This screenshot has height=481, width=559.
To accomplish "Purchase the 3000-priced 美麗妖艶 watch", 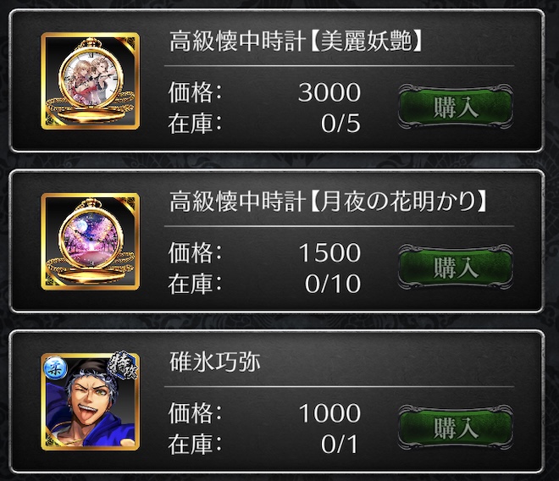I will 456,107.
